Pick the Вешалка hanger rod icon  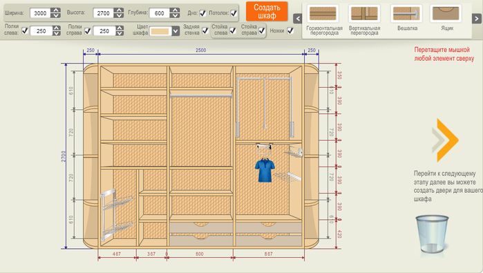(406, 13)
